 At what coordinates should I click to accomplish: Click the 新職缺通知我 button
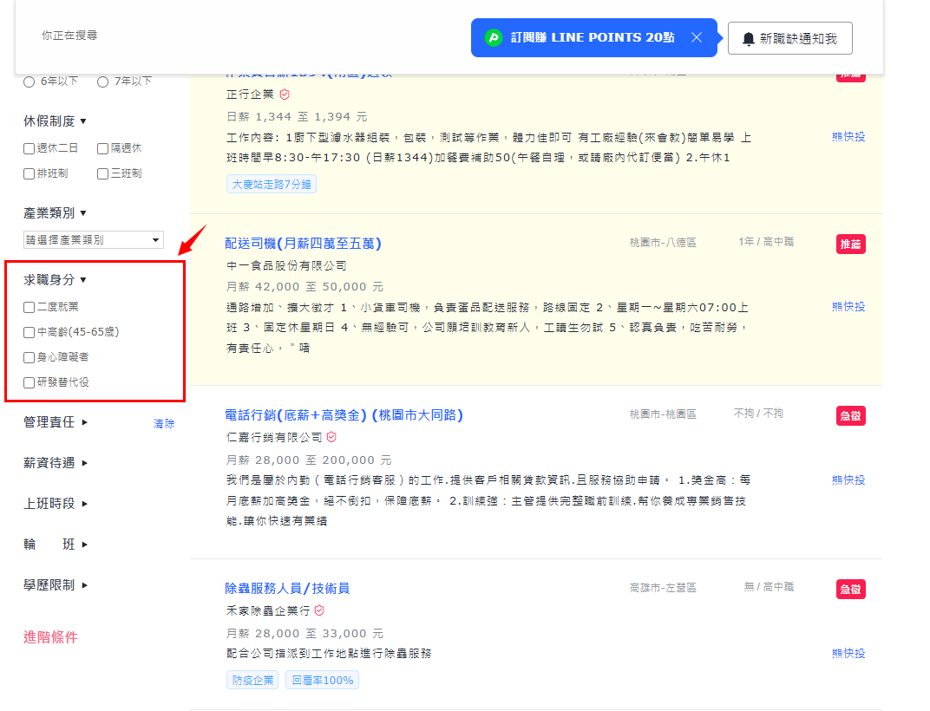790,38
